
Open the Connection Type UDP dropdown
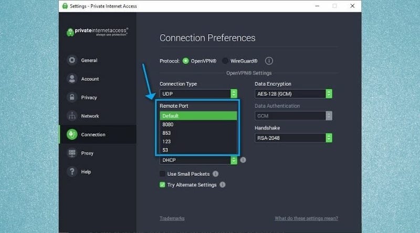point(198,94)
